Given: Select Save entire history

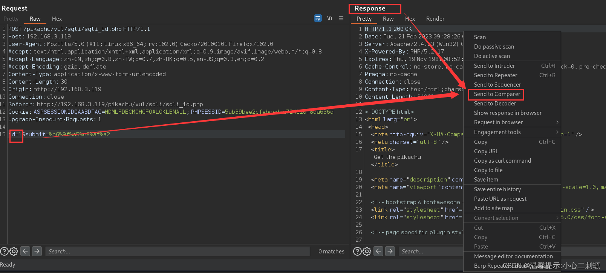Looking at the screenshot, I should tap(512, 189).
